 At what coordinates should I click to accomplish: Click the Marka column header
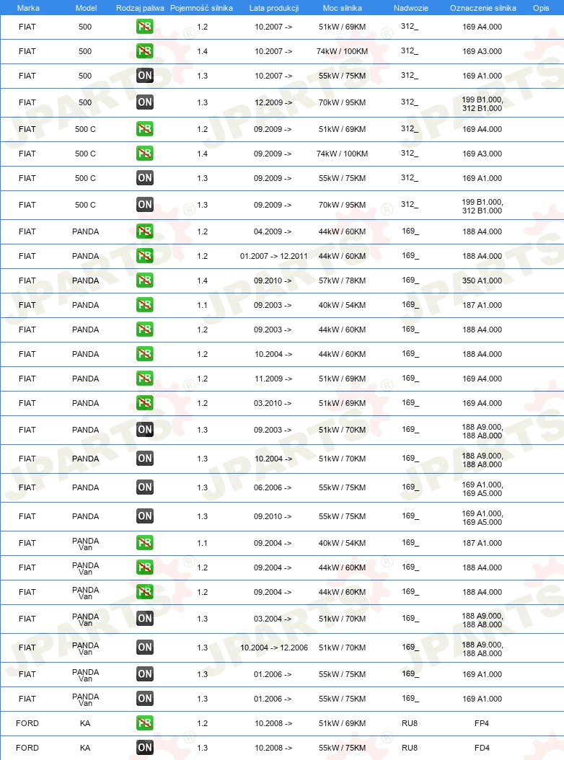(28, 8)
